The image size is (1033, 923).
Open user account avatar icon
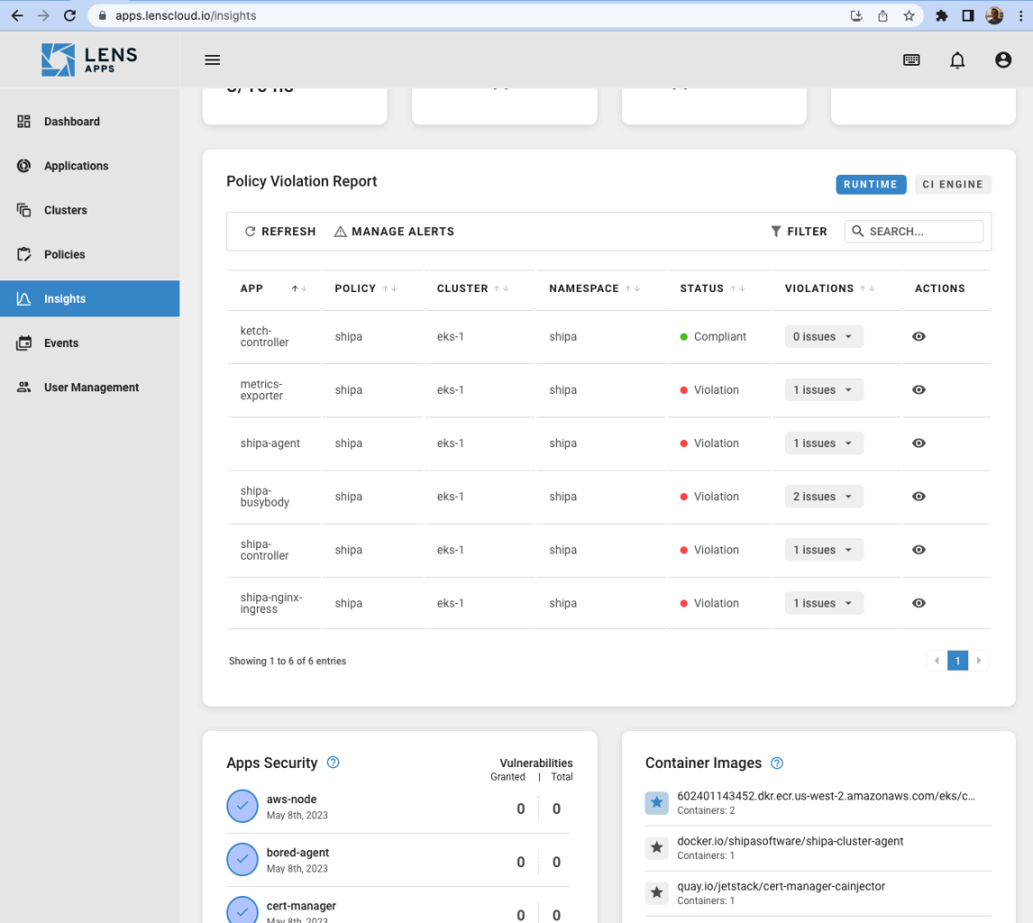[x=1002, y=60]
